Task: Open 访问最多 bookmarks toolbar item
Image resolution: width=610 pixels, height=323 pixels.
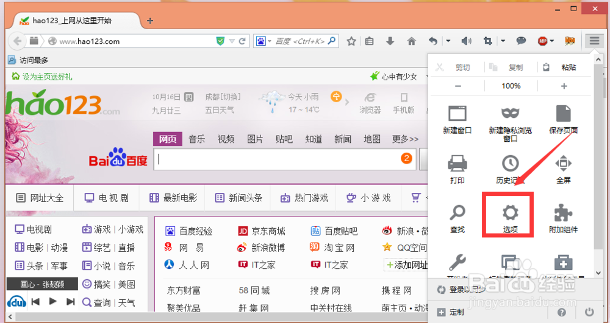Action: [x=29, y=60]
